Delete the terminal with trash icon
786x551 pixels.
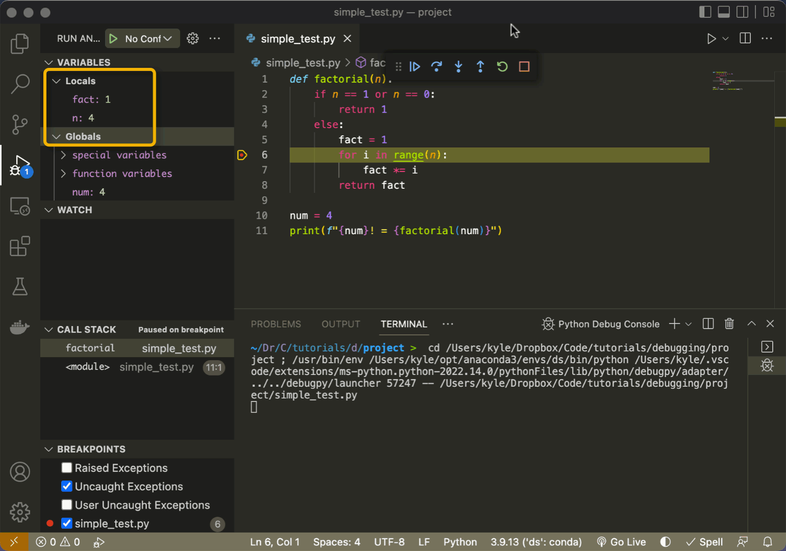(729, 324)
